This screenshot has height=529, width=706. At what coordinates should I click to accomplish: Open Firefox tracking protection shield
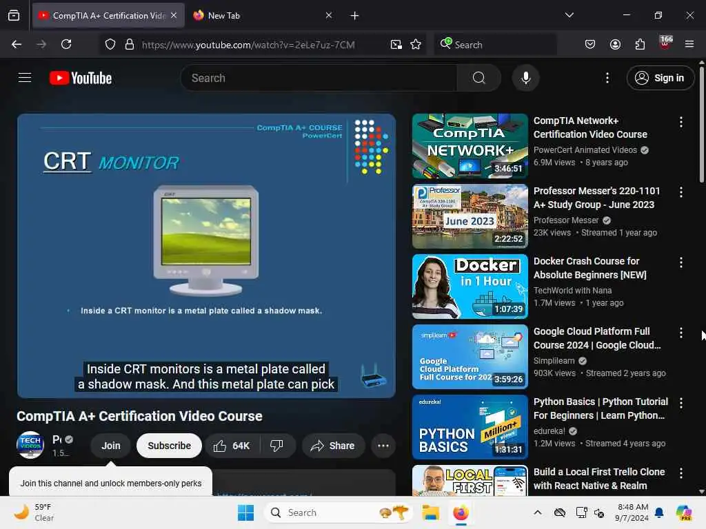pyautogui.click(x=110, y=45)
